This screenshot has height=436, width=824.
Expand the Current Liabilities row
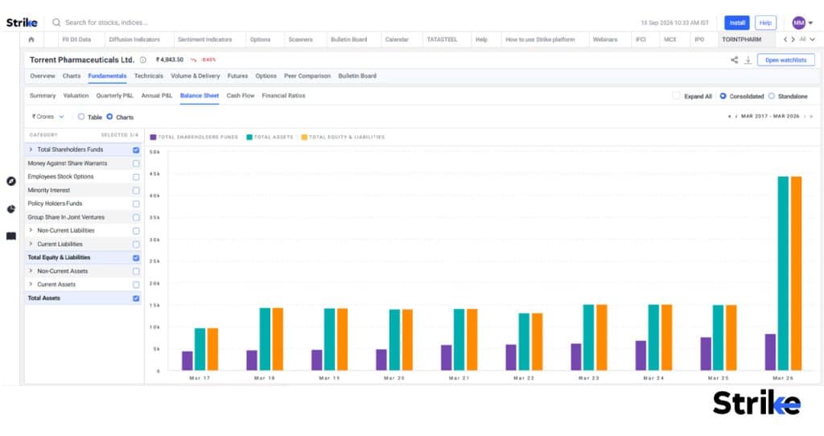(x=31, y=244)
